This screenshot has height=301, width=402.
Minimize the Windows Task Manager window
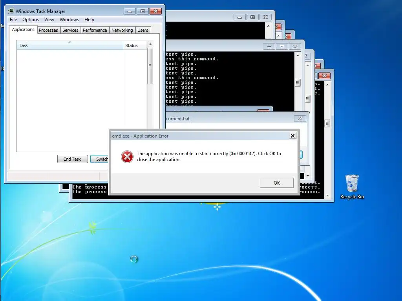pos(130,11)
